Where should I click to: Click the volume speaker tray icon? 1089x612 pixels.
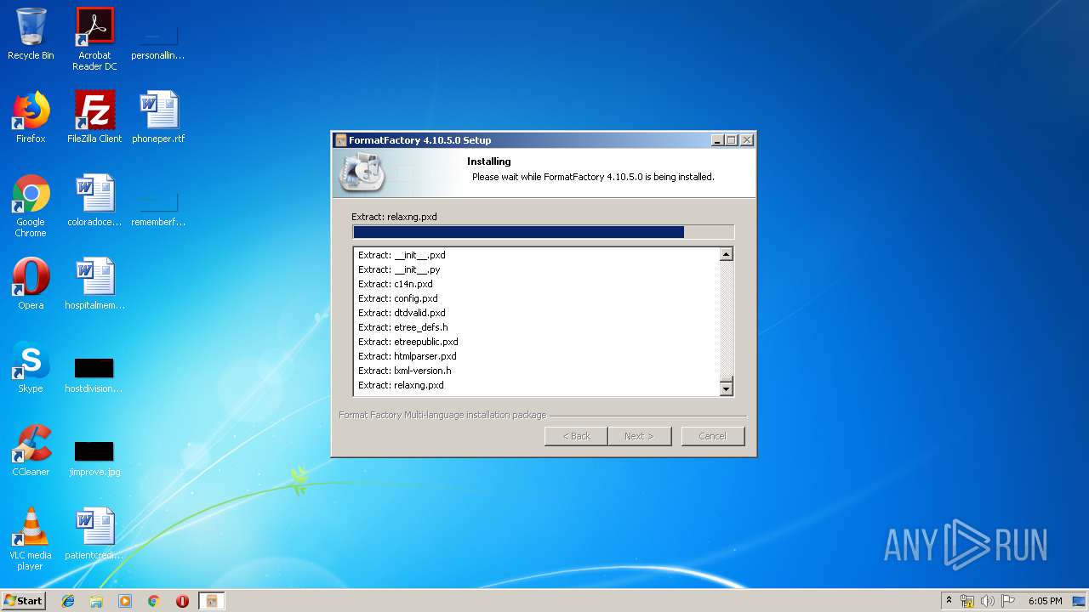[x=988, y=601]
